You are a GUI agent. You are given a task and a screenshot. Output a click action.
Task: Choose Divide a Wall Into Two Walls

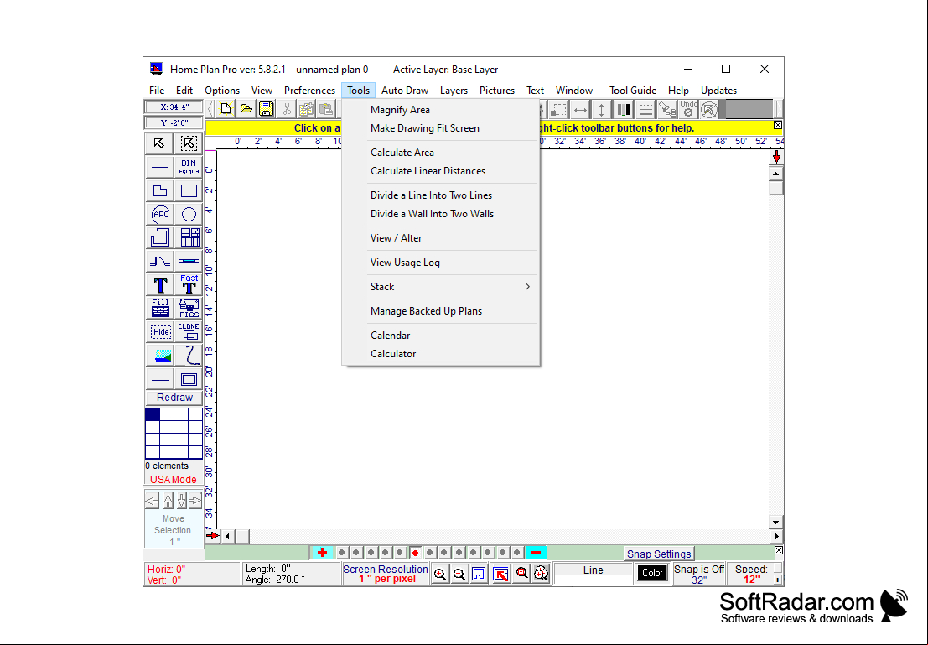(432, 214)
